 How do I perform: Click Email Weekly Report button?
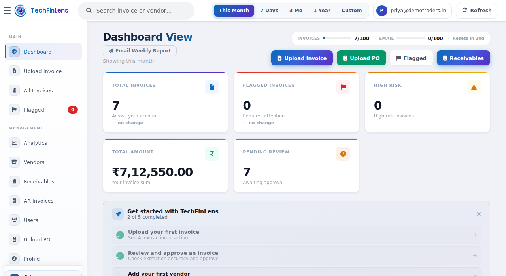click(x=140, y=51)
